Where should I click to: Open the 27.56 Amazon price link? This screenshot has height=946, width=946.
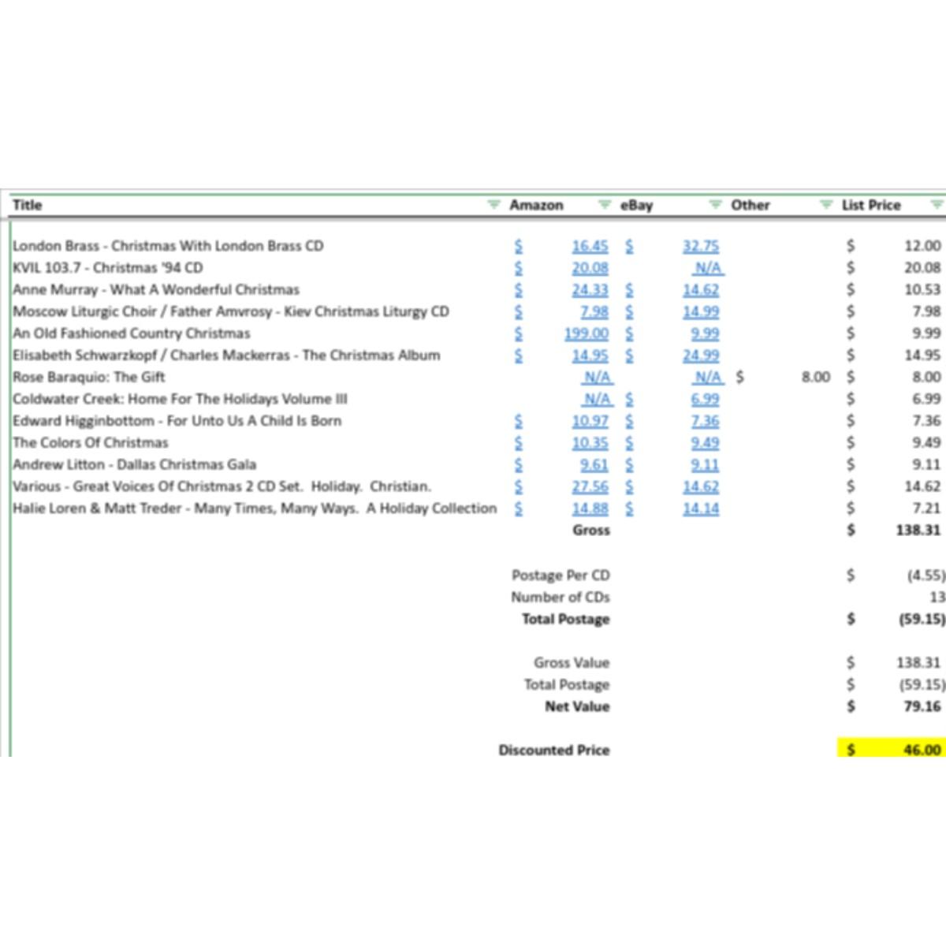tap(590, 486)
